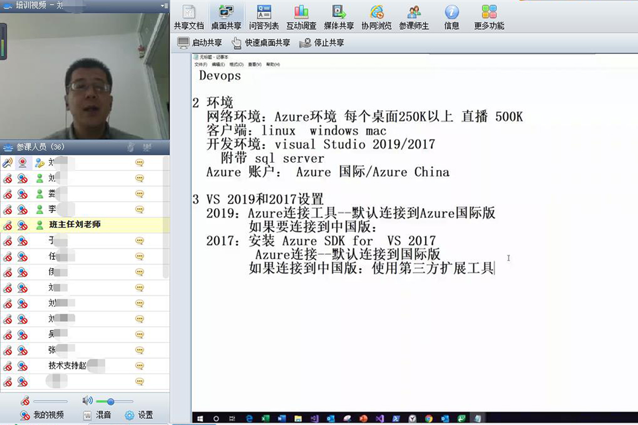638x425 pixels.
Task: Open the 信息 information panel
Action: pyautogui.click(x=451, y=16)
